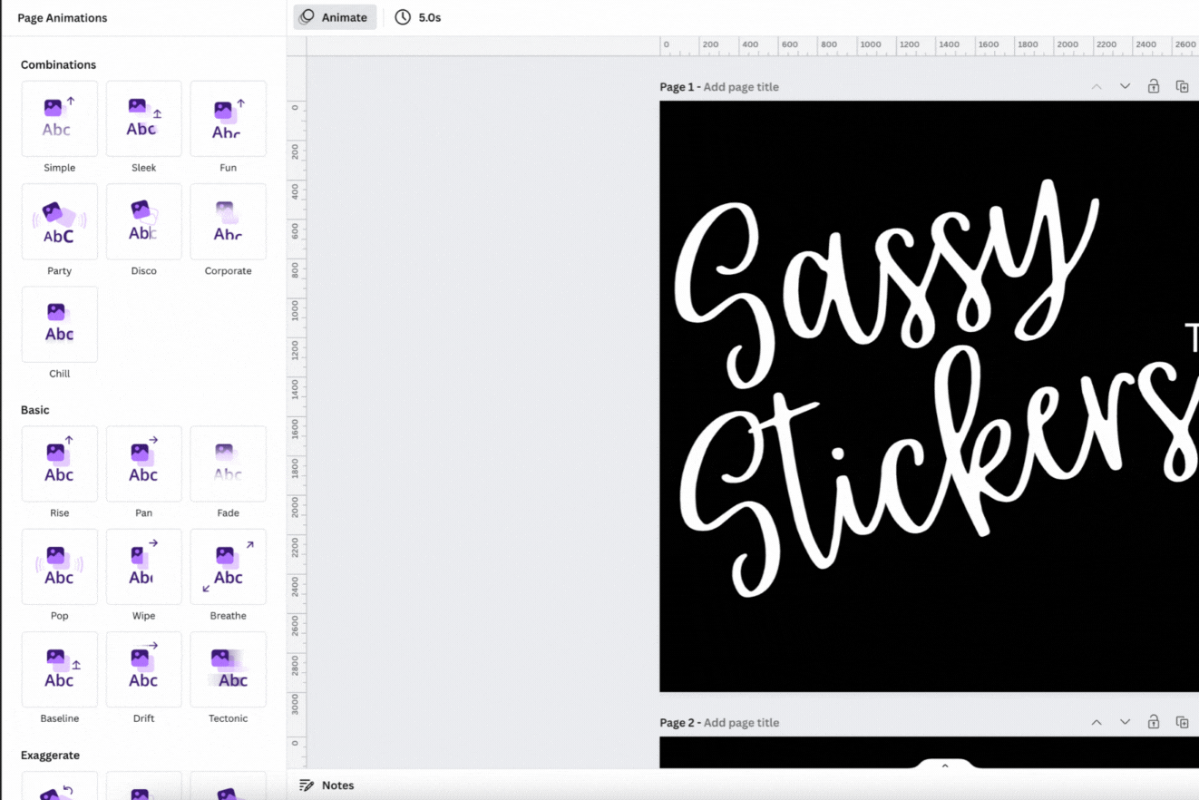Click the Basic section heading
Image resolution: width=1199 pixels, height=800 pixels.
(x=35, y=410)
